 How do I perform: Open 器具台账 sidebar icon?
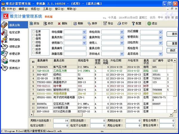coord(4,25)
